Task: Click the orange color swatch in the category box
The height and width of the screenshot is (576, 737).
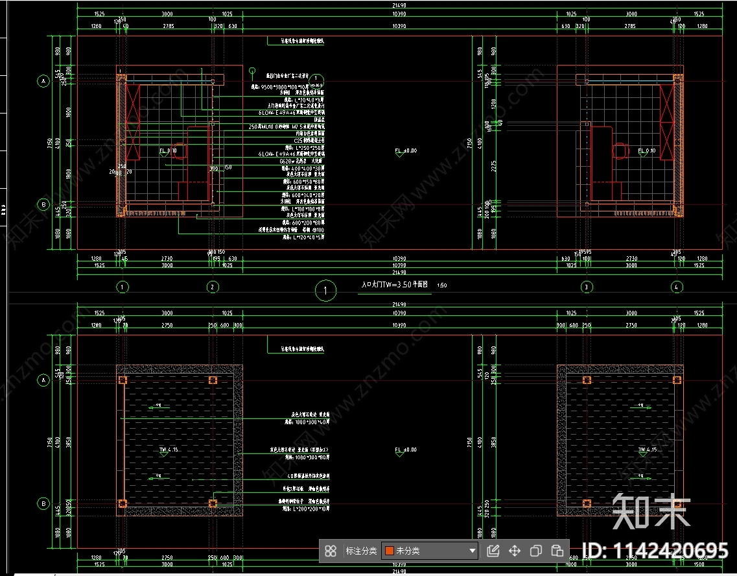Action: (x=390, y=551)
